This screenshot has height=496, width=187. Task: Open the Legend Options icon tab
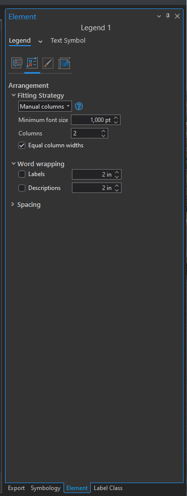[x=16, y=63]
